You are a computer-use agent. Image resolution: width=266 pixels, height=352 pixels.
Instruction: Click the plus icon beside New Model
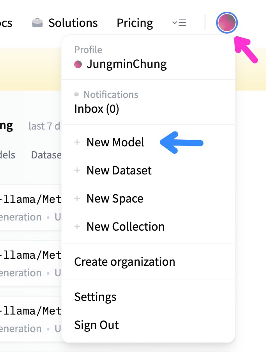click(x=77, y=142)
